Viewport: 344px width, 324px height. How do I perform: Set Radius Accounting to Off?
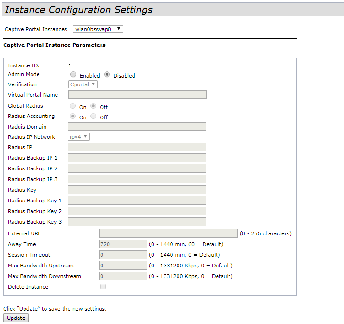[94, 117]
